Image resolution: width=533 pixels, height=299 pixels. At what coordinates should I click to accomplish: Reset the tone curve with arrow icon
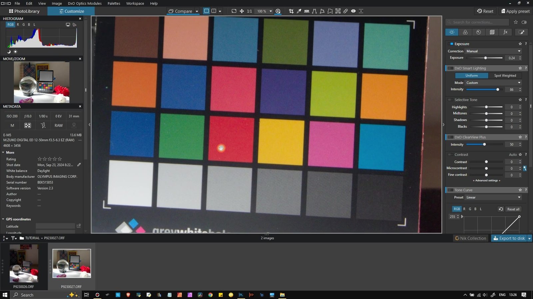tap(501, 209)
